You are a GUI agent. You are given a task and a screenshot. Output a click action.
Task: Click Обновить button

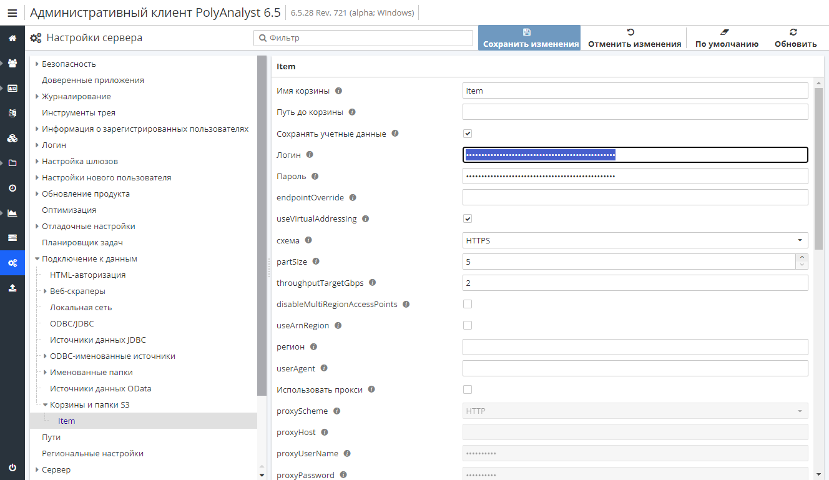[x=795, y=37]
